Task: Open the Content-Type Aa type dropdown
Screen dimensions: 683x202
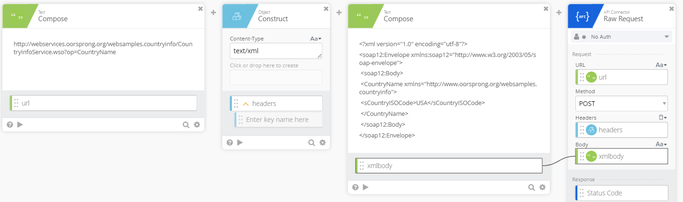Action: 316,39
